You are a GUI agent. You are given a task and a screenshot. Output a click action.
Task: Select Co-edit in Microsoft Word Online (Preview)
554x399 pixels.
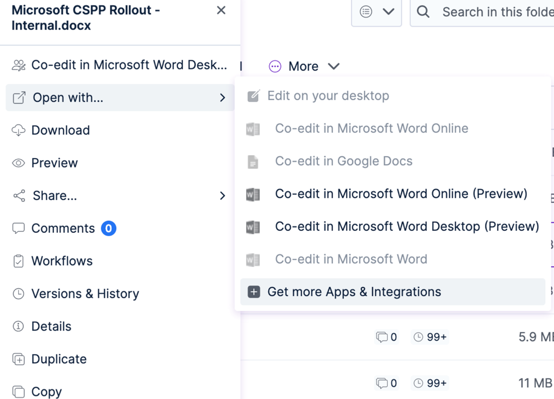pyautogui.click(x=401, y=194)
